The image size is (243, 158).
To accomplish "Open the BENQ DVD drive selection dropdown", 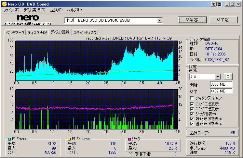I will click(159, 20).
